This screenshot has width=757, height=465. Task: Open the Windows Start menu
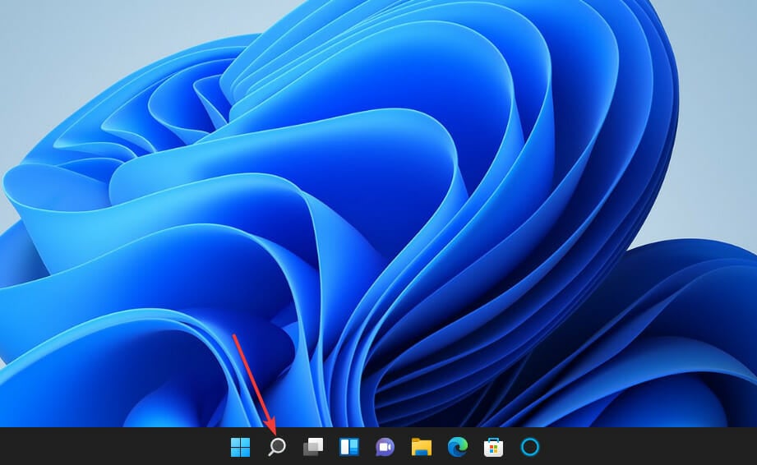241,447
